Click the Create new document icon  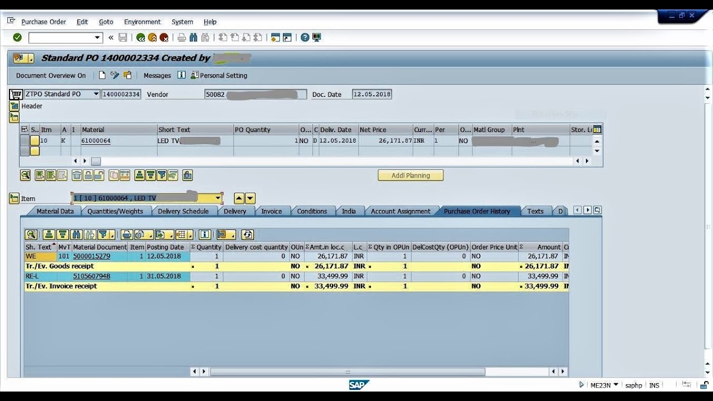(102, 75)
